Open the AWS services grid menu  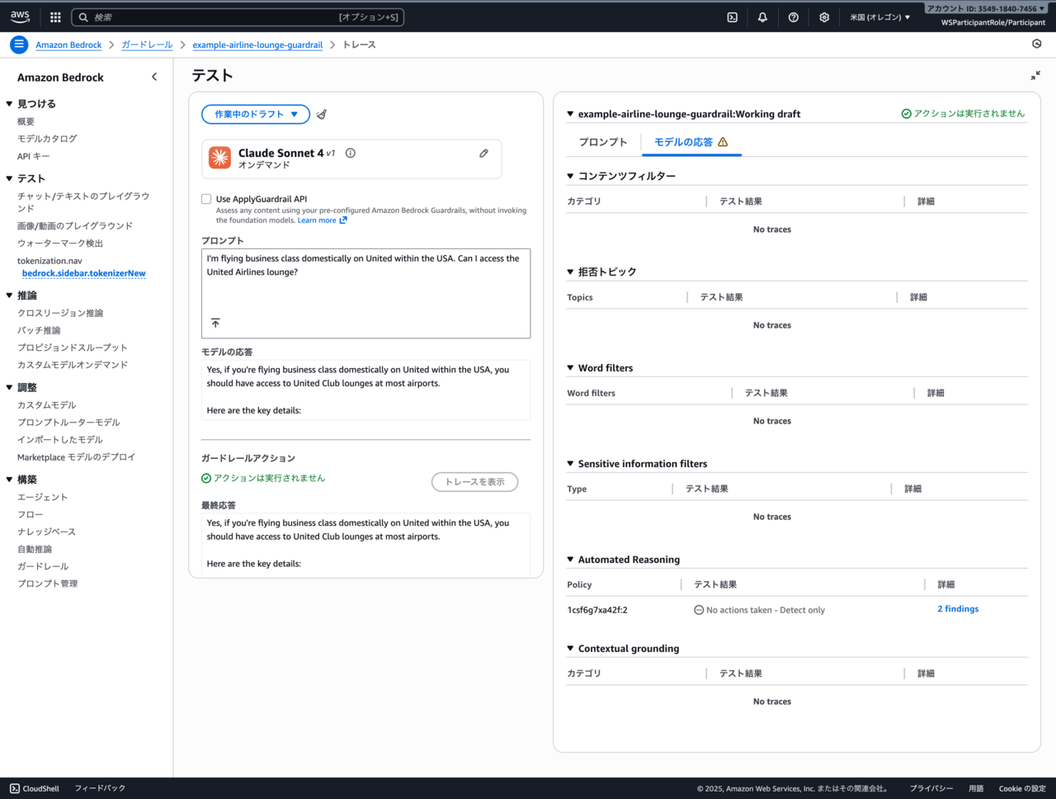(x=55, y=17)
